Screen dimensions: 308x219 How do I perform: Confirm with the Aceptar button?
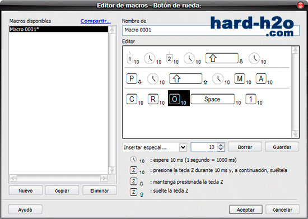point(245,209)
